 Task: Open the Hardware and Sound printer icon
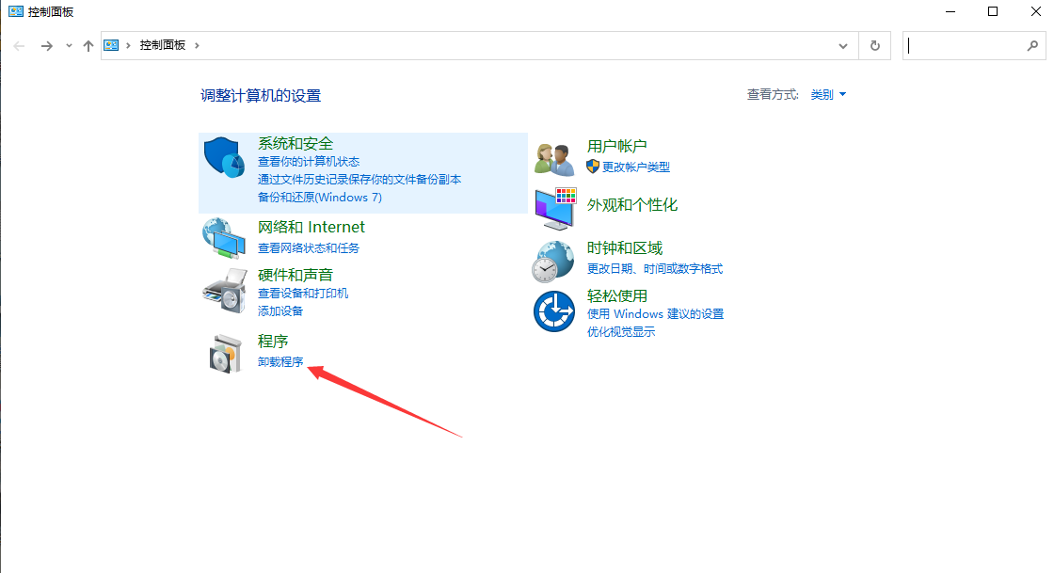pos(225,290)
